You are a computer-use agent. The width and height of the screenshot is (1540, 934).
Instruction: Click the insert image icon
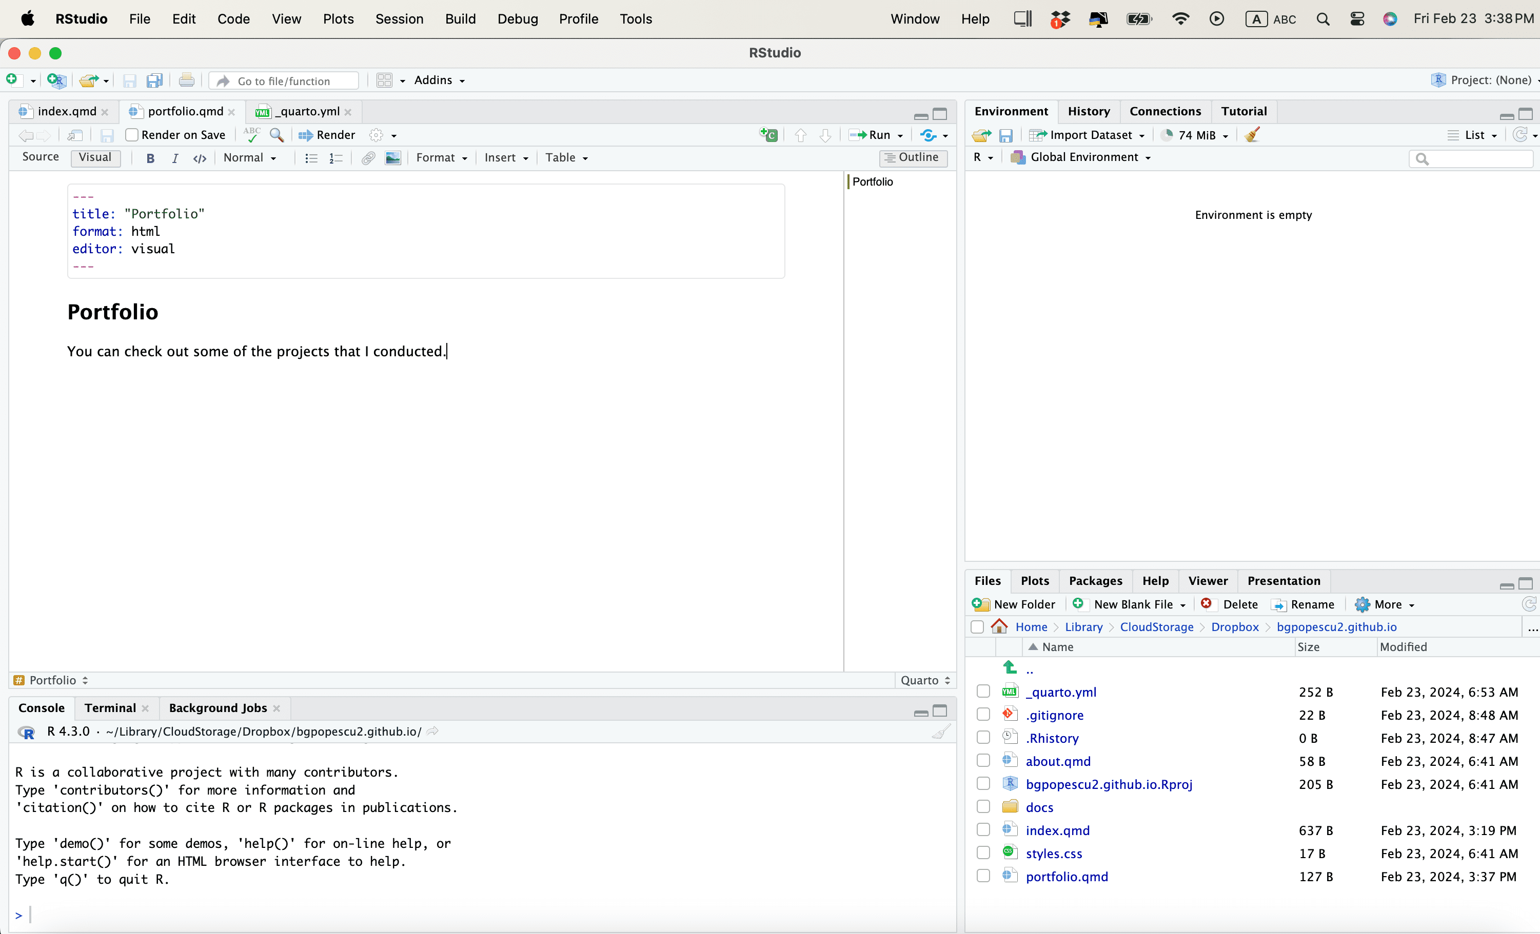(x=392, y=158)
